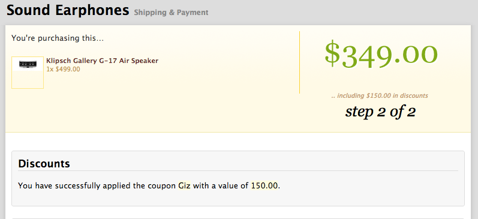The width and height of the screenshot is (478, 219).
Task: Select the highlighted 150.00 coupon value
Action: 264,185
